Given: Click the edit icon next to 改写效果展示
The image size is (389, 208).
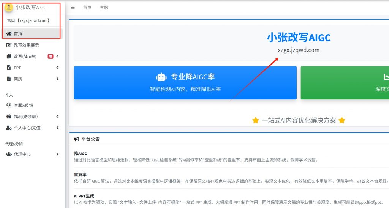Looking at the screenshot, I should coord(9,45).
